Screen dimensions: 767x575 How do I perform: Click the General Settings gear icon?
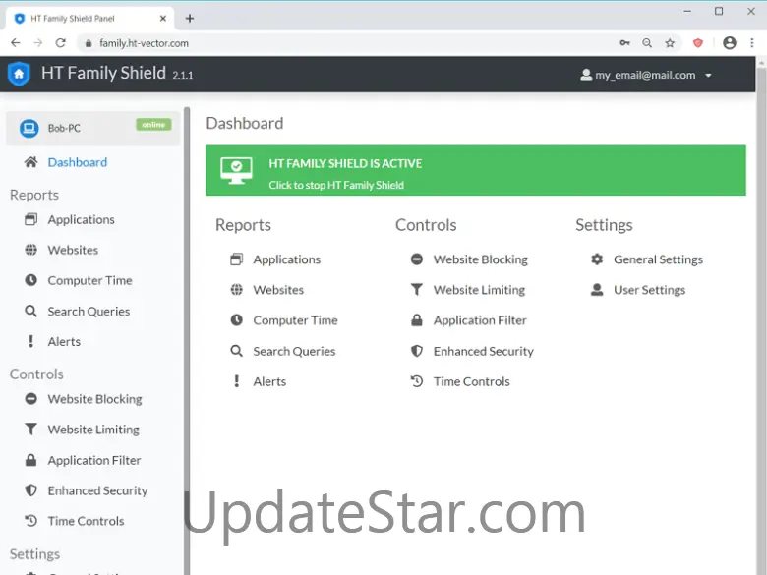pos(597,259)
